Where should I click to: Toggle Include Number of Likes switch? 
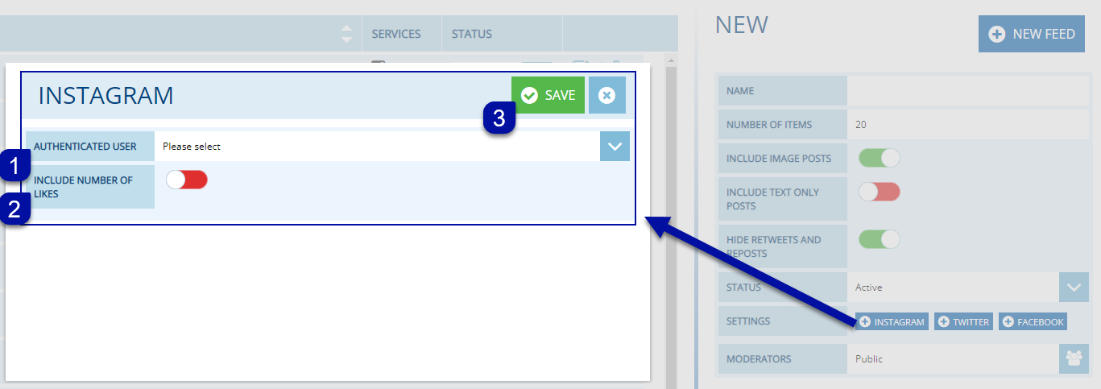(187, 180)
